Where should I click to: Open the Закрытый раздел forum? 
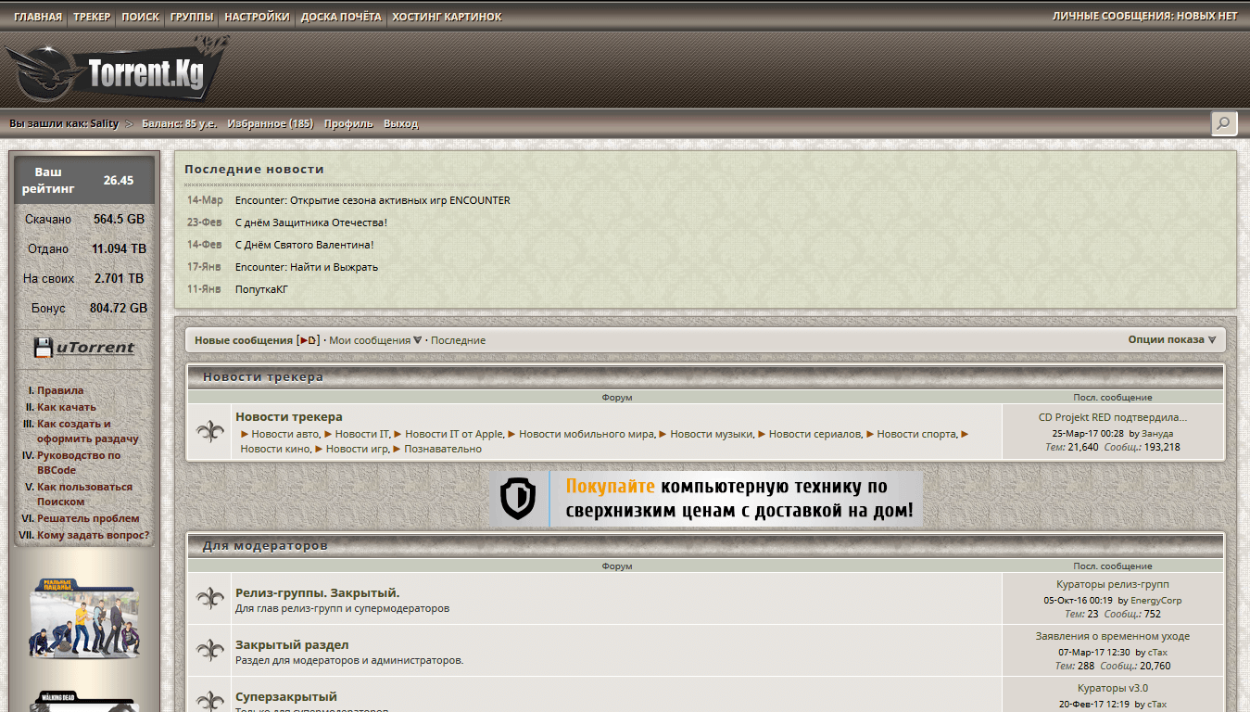click(x=292, y=644)
